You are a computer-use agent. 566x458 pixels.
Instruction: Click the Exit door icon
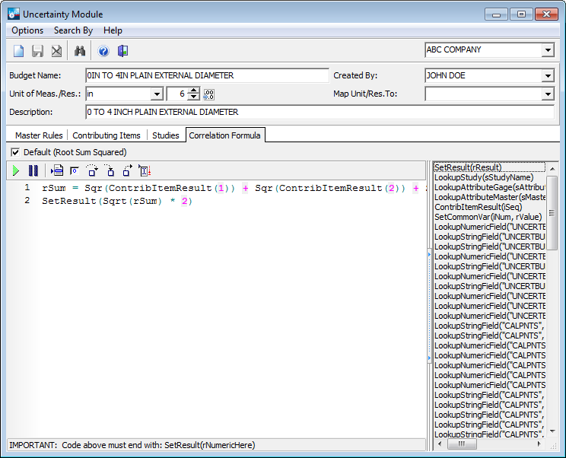[122, 51]
